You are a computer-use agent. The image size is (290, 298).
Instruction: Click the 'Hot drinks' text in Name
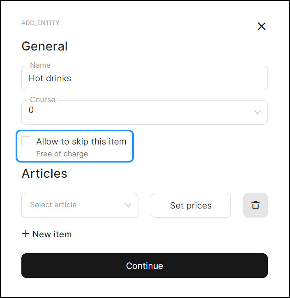(50, 78)
